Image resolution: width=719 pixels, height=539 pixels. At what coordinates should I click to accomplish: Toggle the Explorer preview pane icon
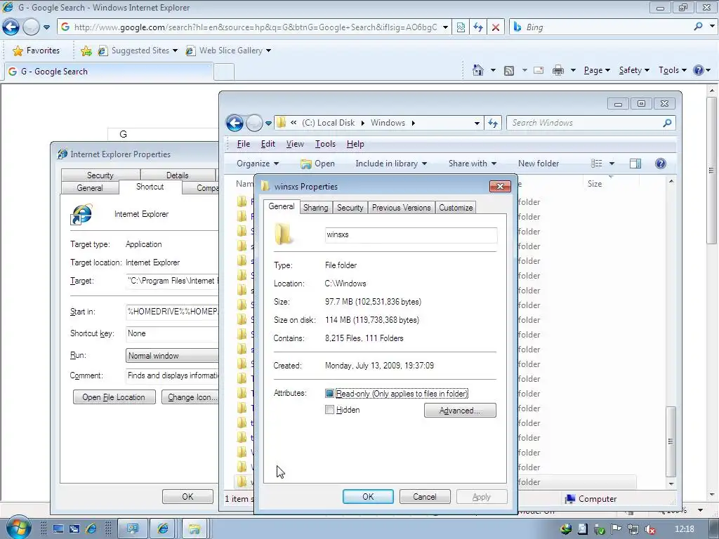635,164
